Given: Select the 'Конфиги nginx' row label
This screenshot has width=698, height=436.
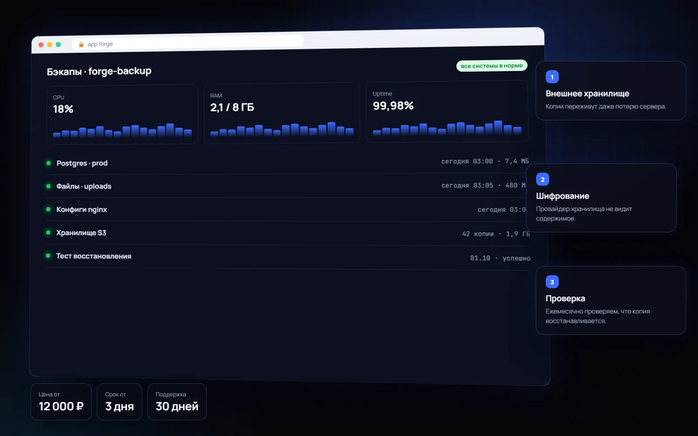Looking at the screenshot, I should (x=82, y=209).
